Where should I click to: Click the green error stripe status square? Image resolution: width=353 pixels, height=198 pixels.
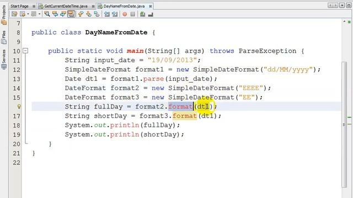(349, 22)
